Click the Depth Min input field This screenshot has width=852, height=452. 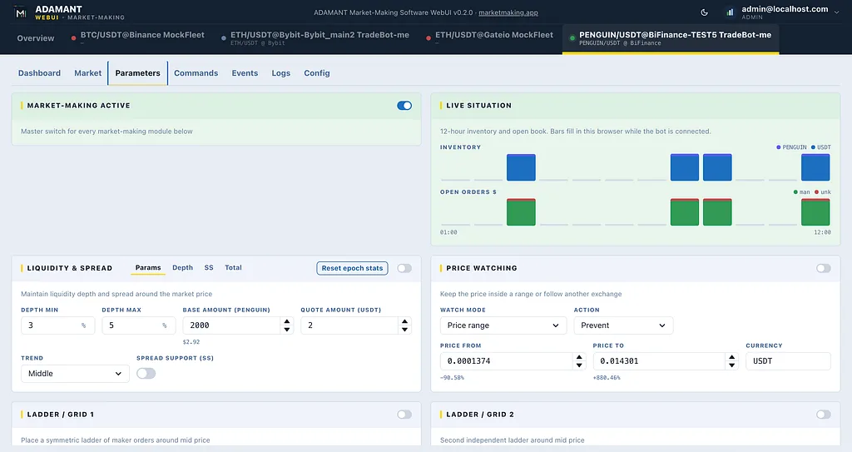(x=57, y=325)
